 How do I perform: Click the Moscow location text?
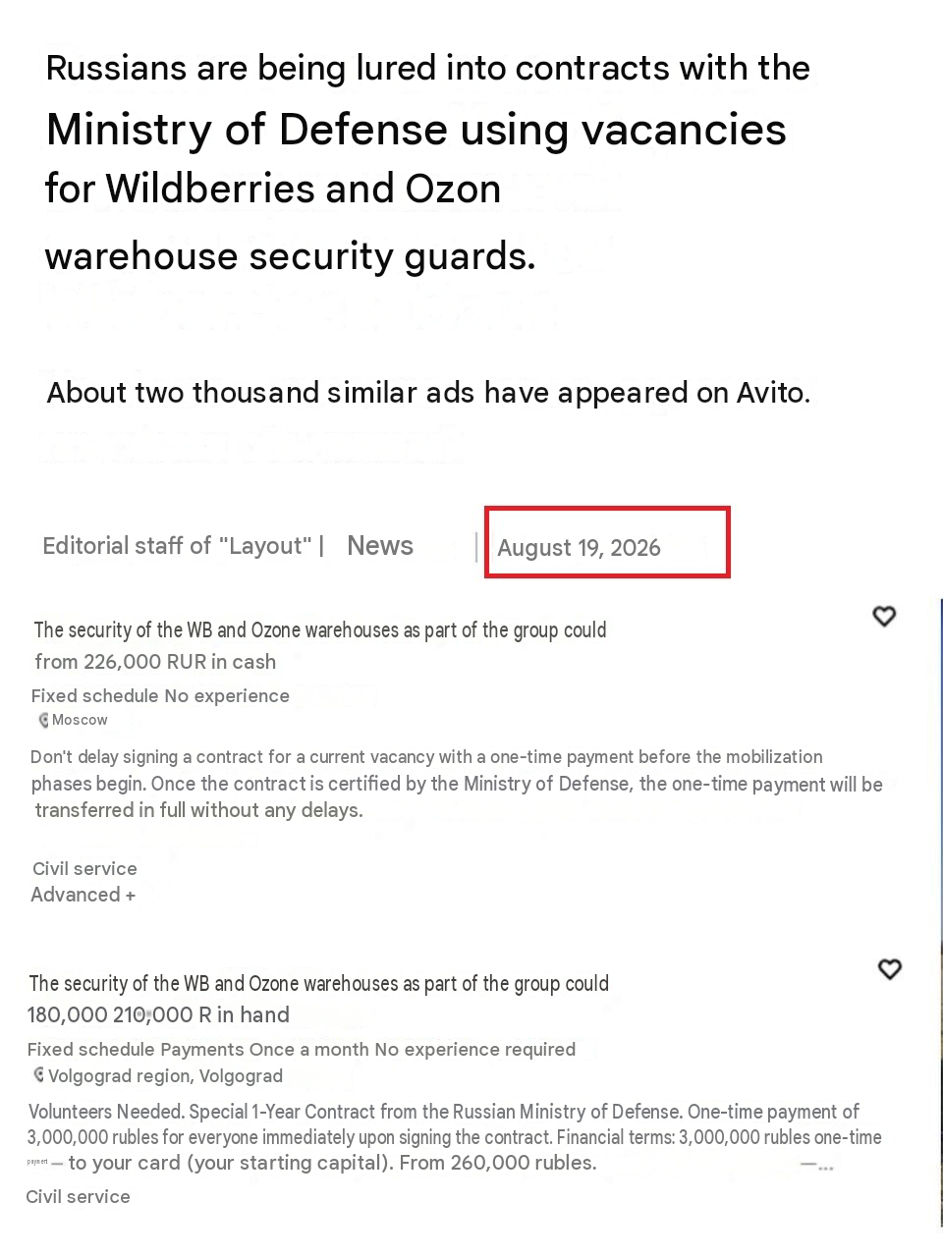(80, 720)
